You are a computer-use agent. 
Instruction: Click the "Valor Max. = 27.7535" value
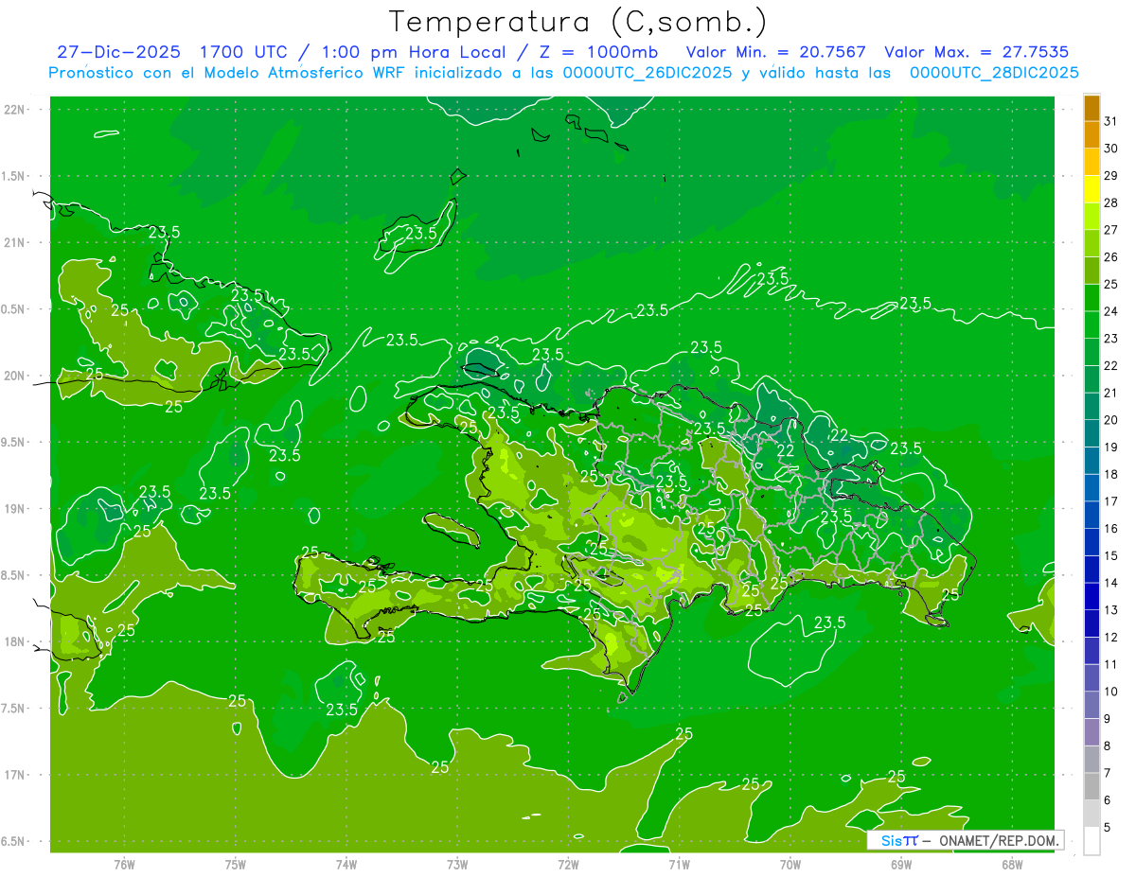(977, 52)
